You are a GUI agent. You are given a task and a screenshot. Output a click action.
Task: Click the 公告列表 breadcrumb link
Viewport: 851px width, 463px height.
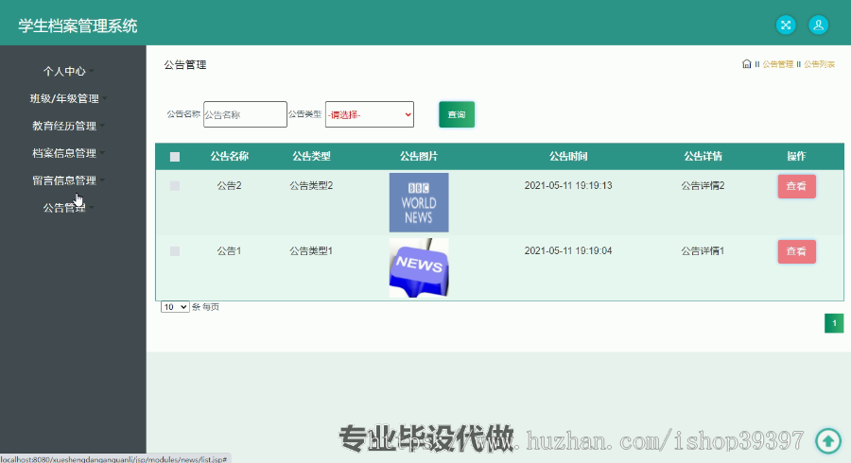tap(820, 64)
